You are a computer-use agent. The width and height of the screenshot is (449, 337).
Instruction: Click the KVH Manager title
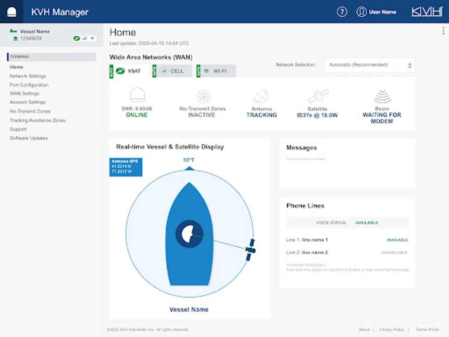(x=59, y=12)
